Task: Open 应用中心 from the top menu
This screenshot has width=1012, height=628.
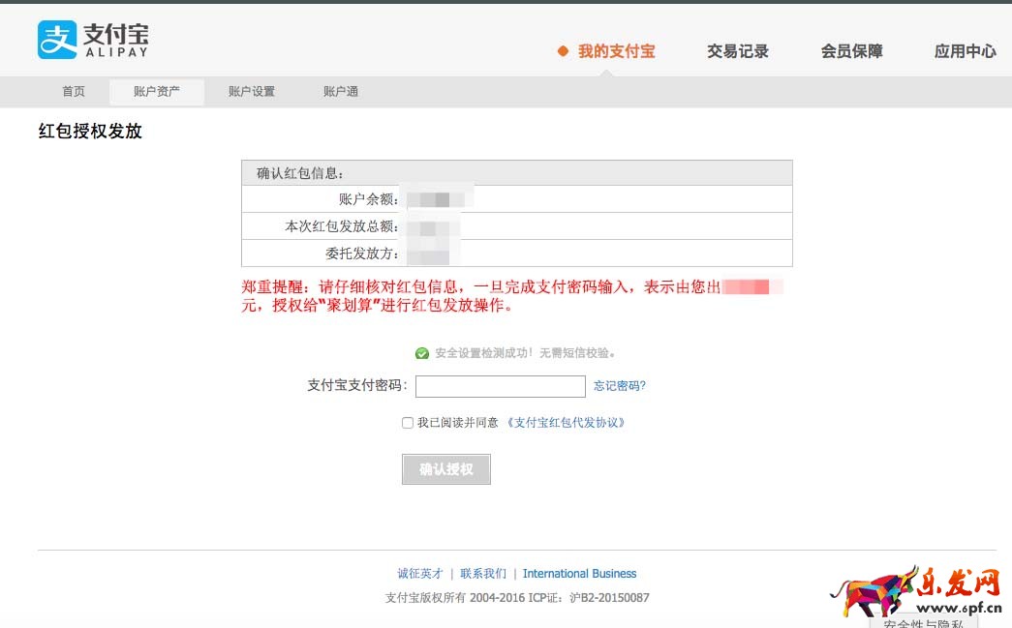Action: [965, 50]
